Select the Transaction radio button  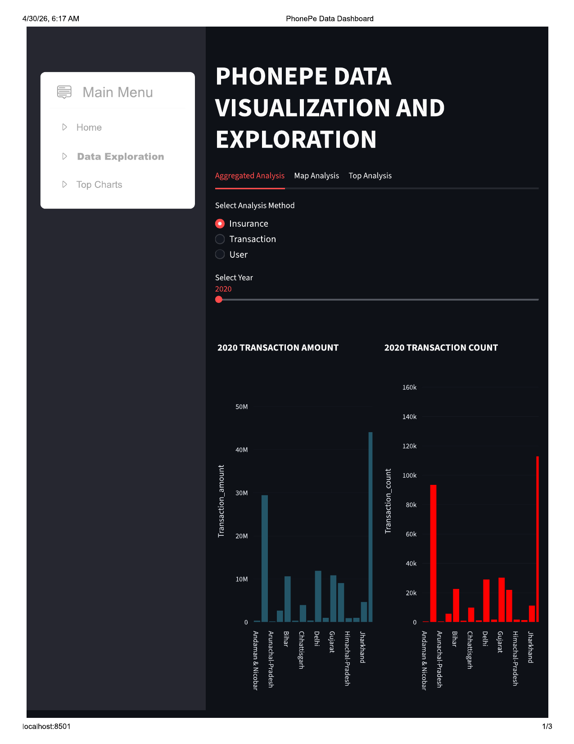pyautogui.click(x=220, y=239)
